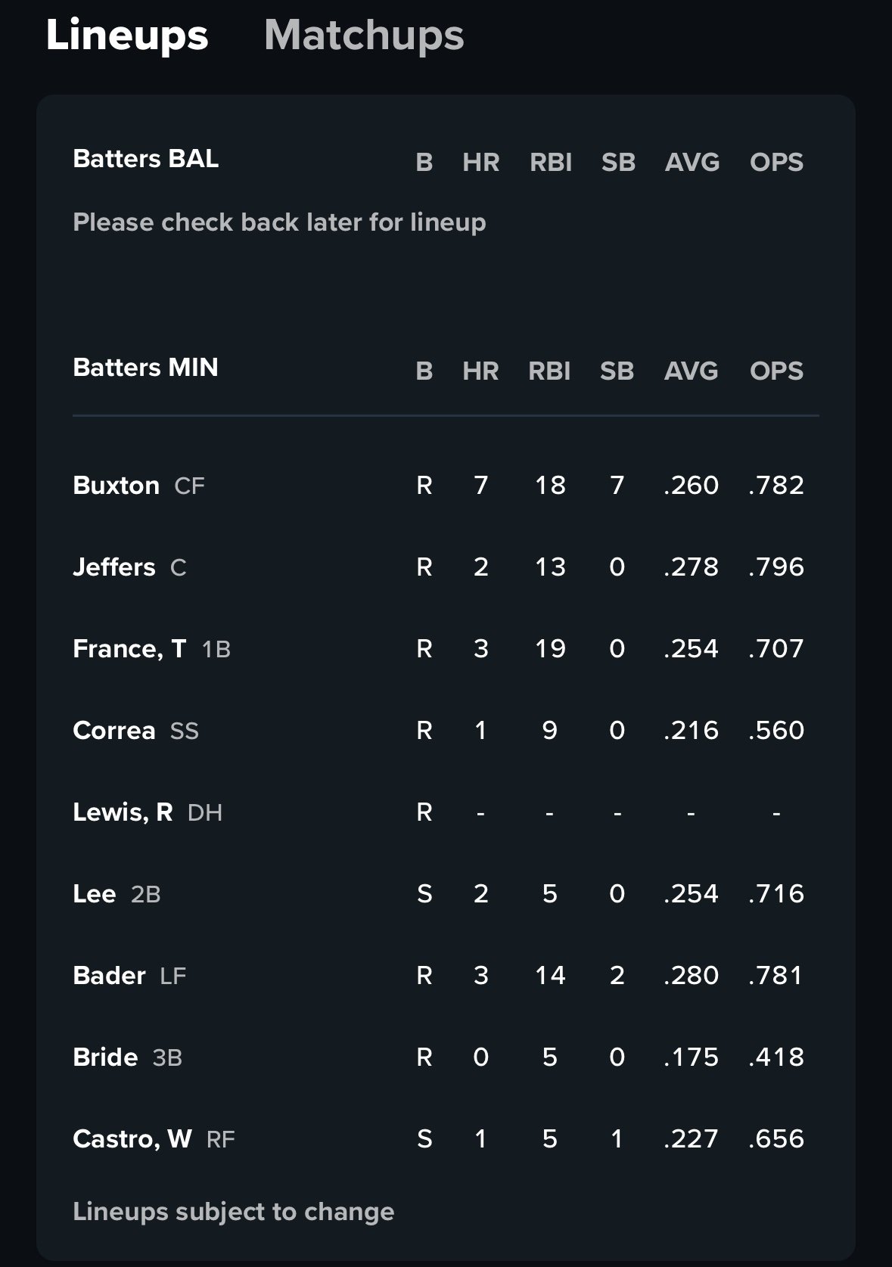Open Castro, W player page
This screenshot has width=892, height=1267.
pyautogui.click(x=132, y=1139)
